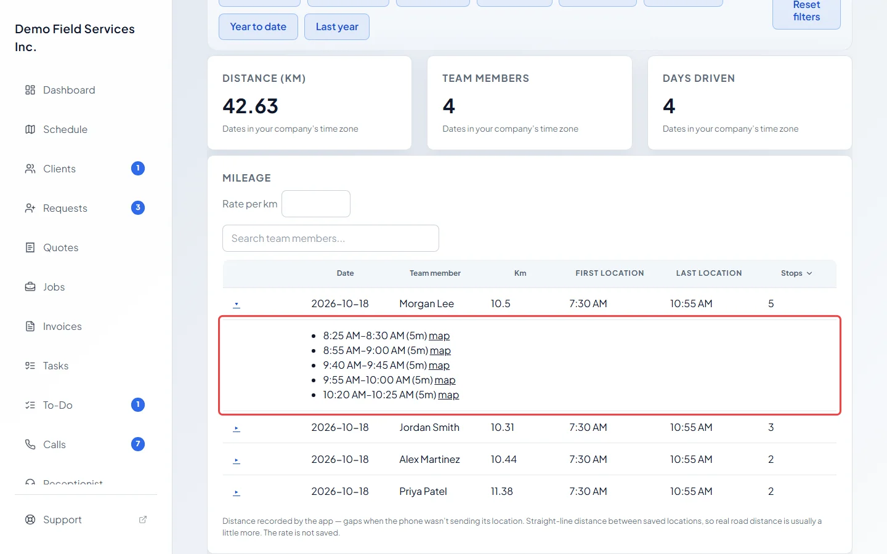Viewport: 887px width, 554px height.
Task: Open map link for 9:40 AM stop
Action: [x=439, y=365]
